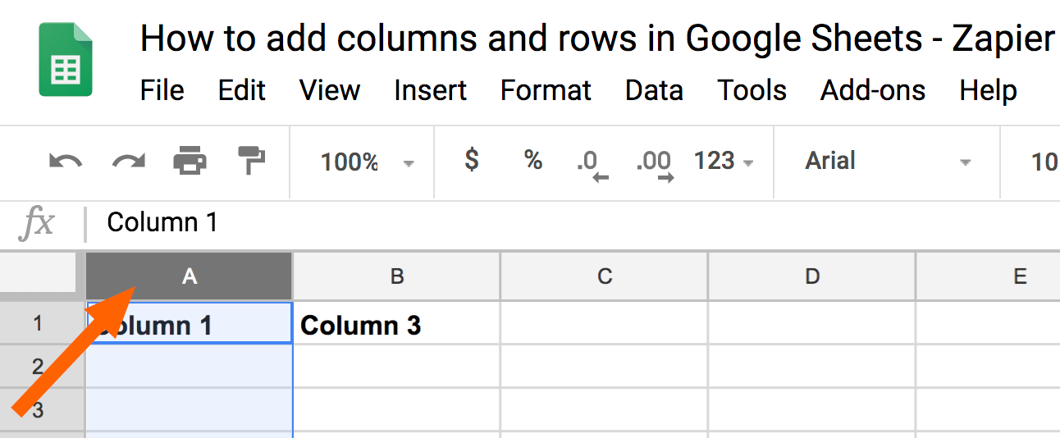Viewport: 1060px width, 438px height.
Task: Open the Data menu
Action: [654, 90]
